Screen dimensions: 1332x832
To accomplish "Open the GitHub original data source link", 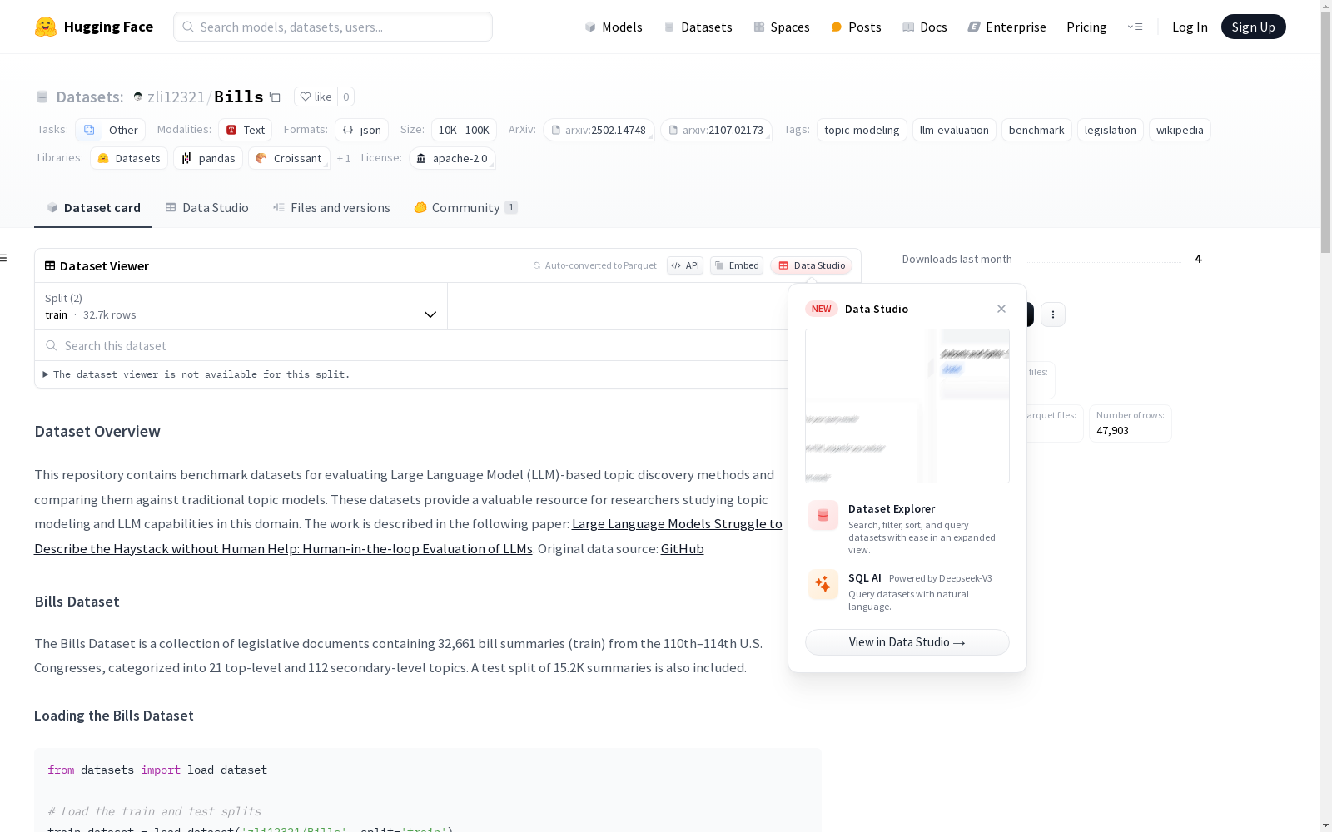I will (x=683, y=548).
